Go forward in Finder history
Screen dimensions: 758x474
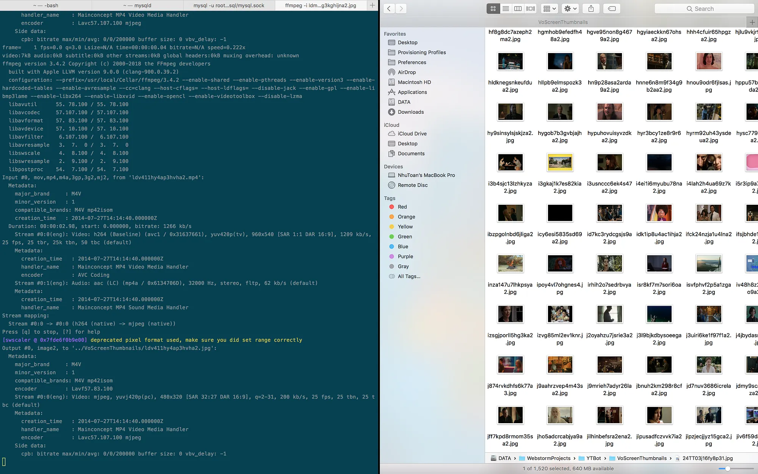pos(401,8)
